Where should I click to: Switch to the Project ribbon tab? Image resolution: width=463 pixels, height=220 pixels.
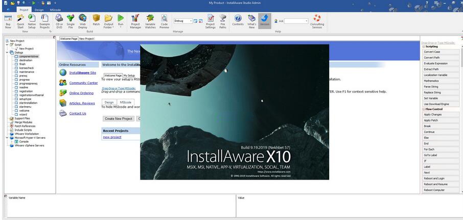tap(24, 10)
